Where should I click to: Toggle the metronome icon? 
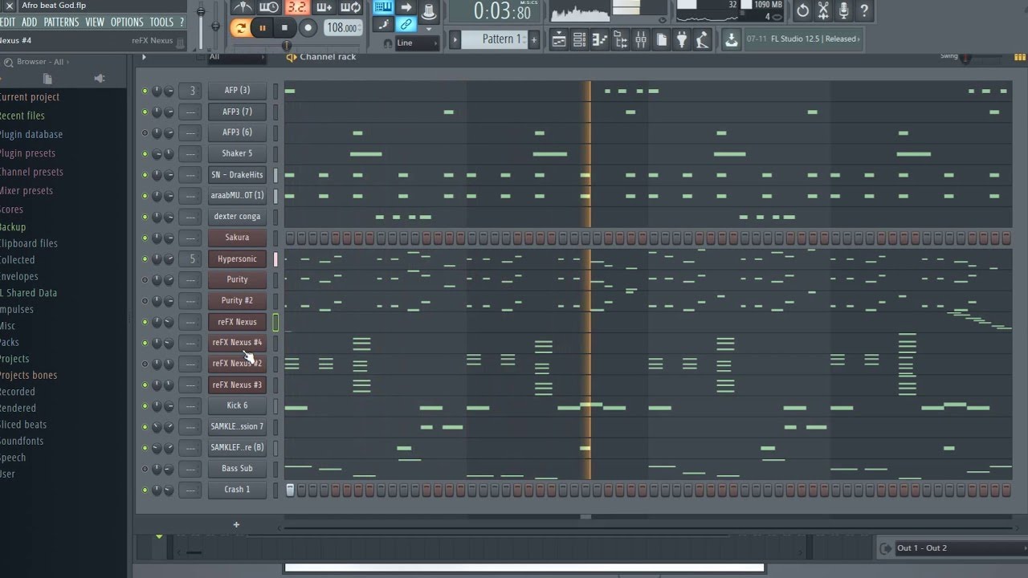[x=241, y=7]
